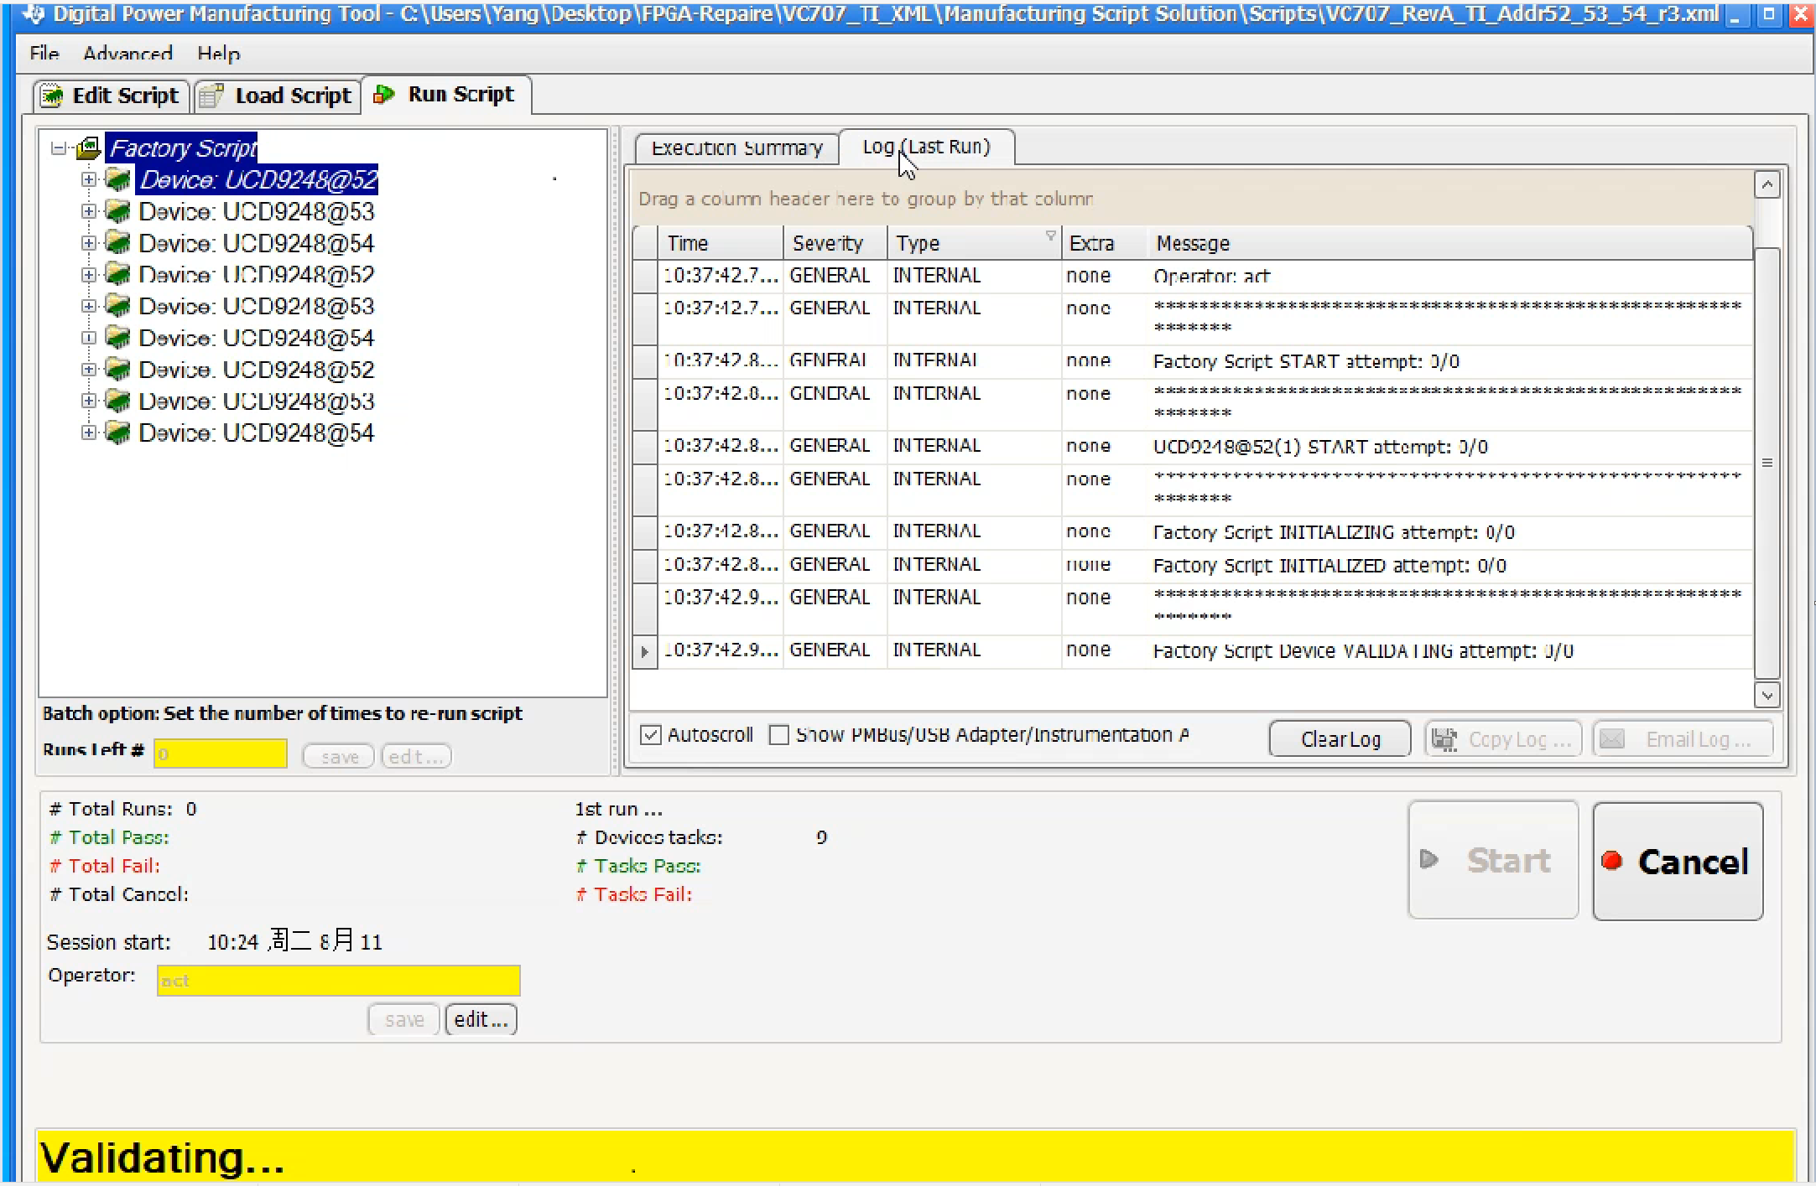Open the Load Script tab

[x=278, y=96]
